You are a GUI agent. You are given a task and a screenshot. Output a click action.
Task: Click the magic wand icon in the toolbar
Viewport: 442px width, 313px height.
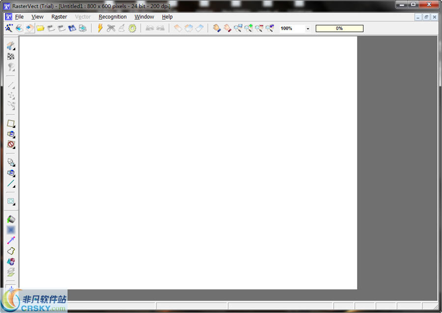point(9,28)
